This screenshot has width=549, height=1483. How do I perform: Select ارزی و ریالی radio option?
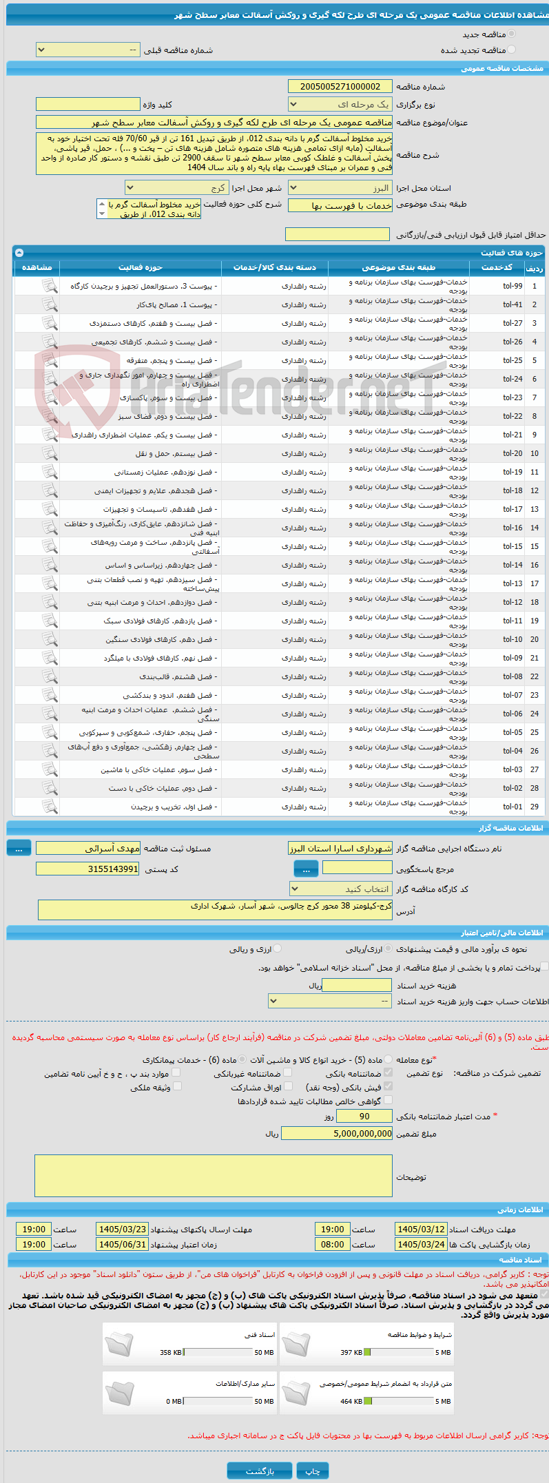point(278,948)
